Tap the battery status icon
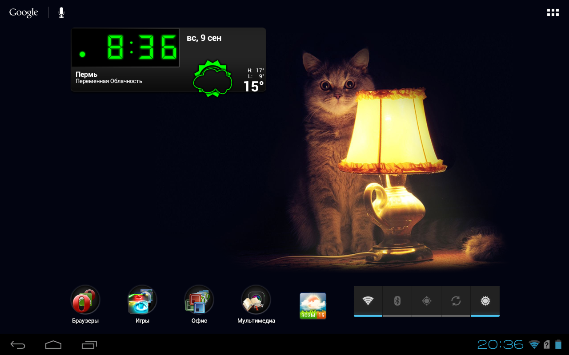569x355 pixels. pos(558,344)
